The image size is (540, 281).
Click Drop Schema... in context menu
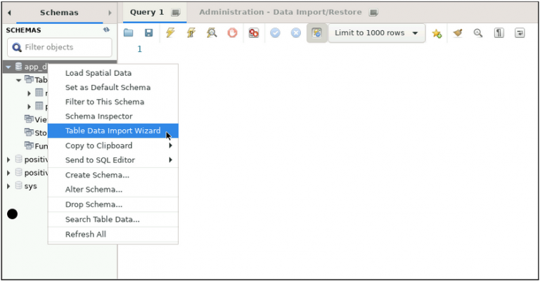pyautogui.click(x=94, y=204)
